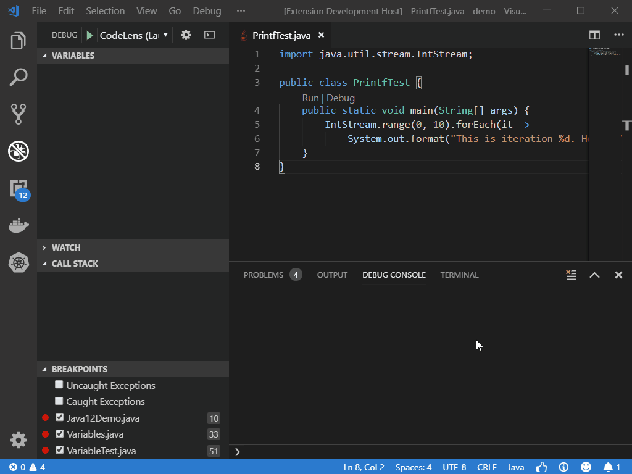Click Ln 8, Col 2 in status bar
The height and width of the screenshot is (474, 632).
tap(364, 467)
